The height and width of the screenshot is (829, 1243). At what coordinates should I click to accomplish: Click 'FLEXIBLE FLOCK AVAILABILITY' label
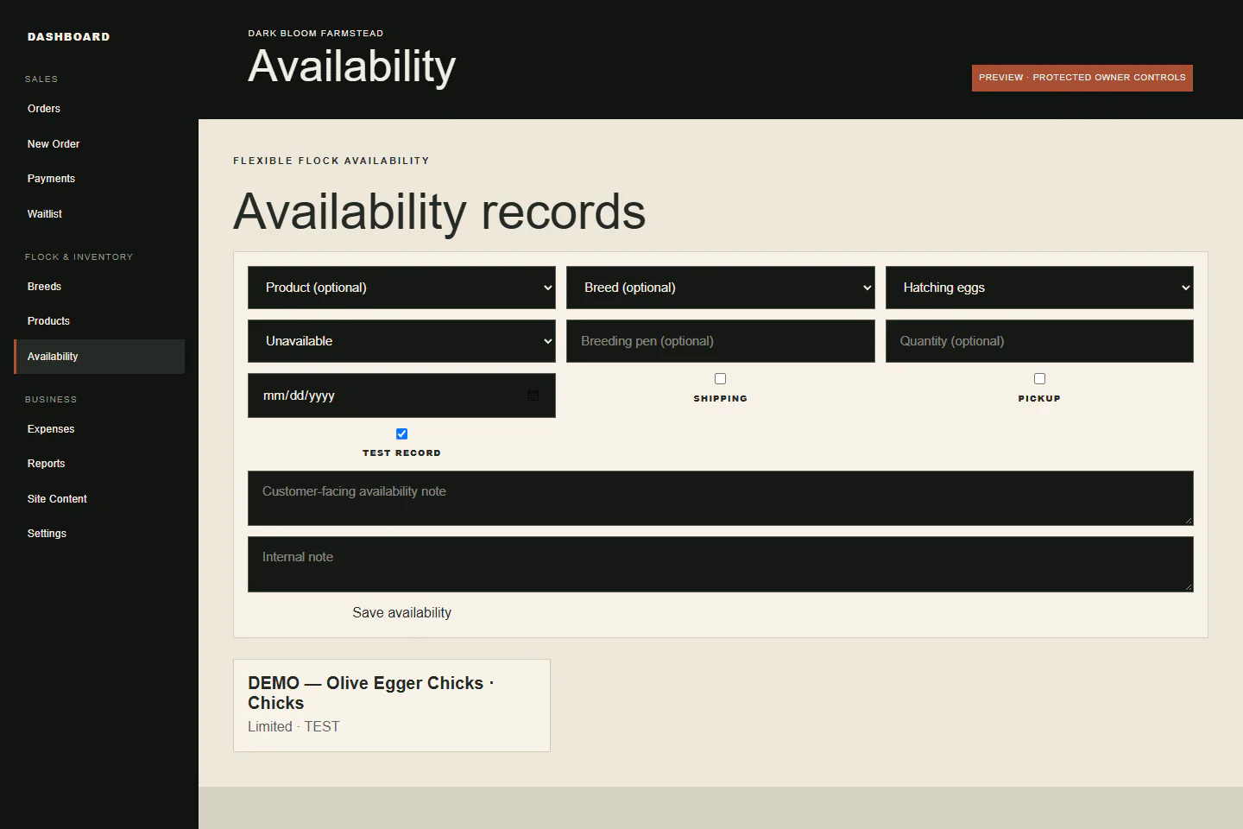[x=331, y=161]
